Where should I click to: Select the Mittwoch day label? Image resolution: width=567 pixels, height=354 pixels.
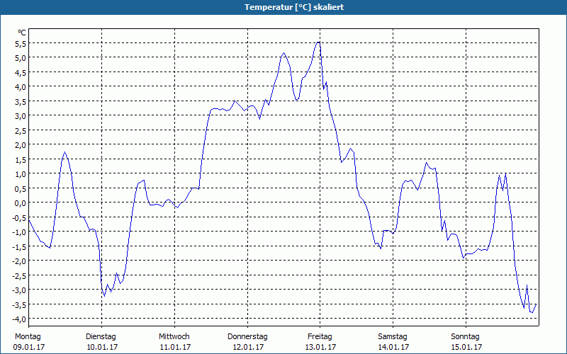click(x=174, y=337)
